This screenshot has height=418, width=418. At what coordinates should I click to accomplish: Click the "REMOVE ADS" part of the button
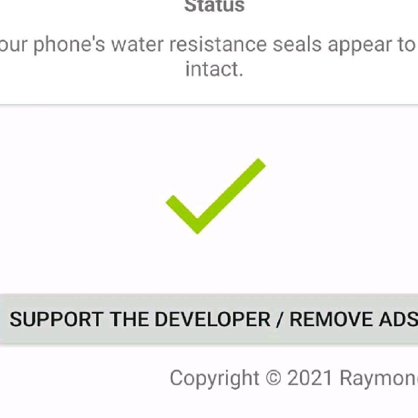[354, 320]
